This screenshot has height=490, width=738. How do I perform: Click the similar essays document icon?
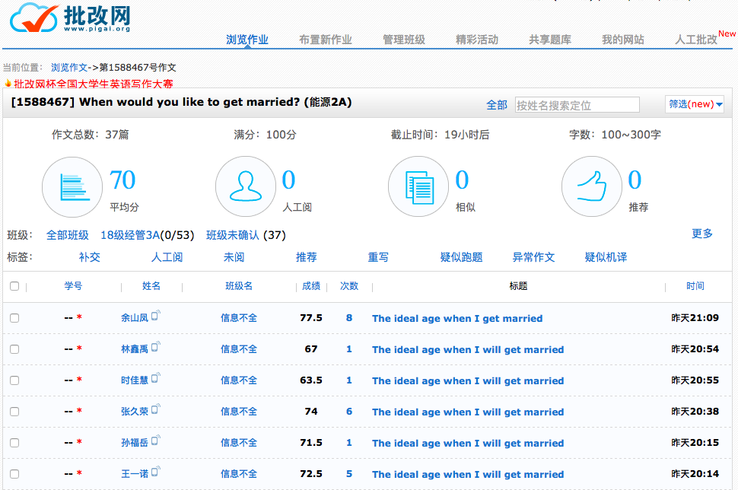click(418, 187)
